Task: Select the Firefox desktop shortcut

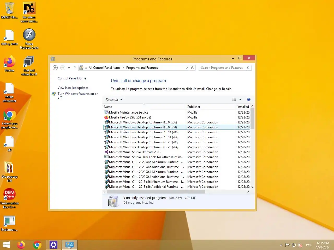Action: (x=10, y=64)
